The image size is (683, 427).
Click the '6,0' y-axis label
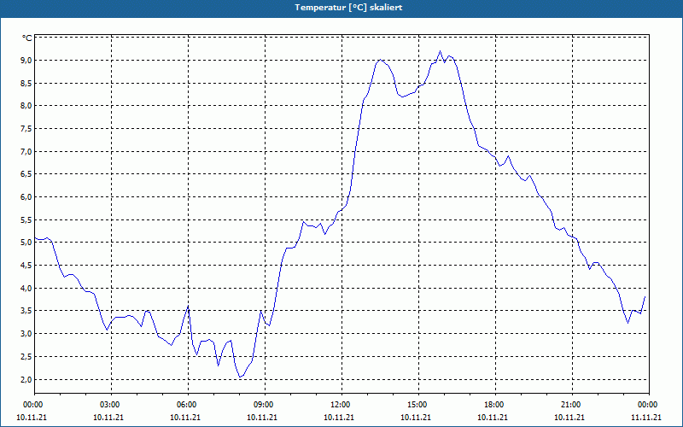(26, 197)
